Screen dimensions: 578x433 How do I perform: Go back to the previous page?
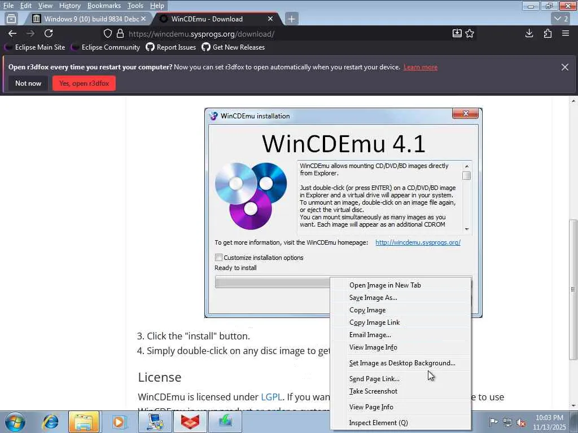[x=12, y=33]
